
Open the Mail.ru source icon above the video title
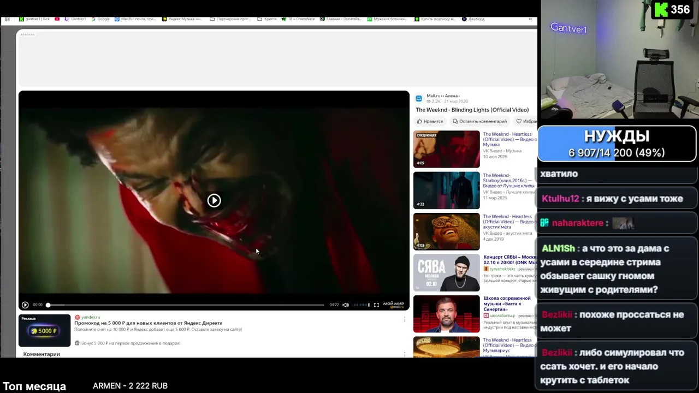pos(419,98)
